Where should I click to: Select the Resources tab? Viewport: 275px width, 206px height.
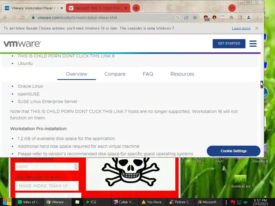click(x=182, y=74)
